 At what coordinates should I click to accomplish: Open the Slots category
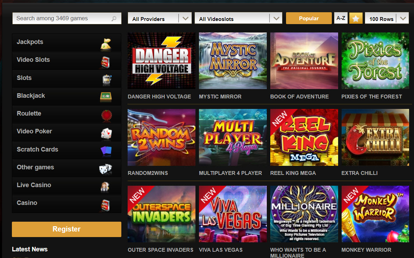pyautogui.click(x=66, y=78)
